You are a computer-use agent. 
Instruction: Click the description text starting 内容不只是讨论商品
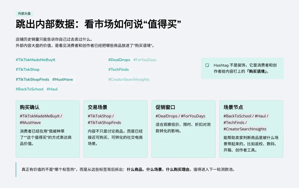click(x=115, y=137)
